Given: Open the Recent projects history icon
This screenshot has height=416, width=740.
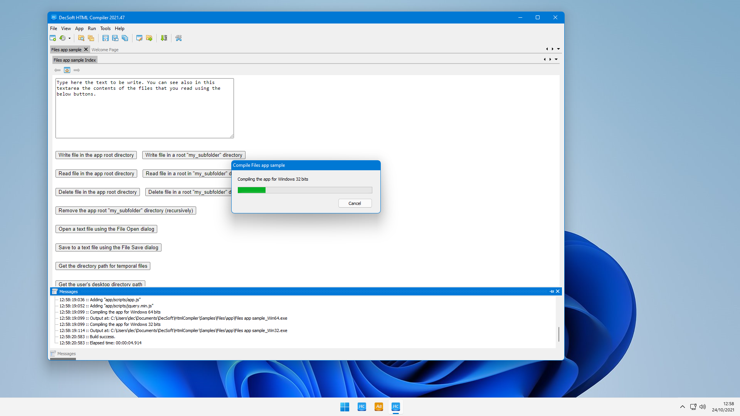Looking at the screenshot, I should pos(63,38).
